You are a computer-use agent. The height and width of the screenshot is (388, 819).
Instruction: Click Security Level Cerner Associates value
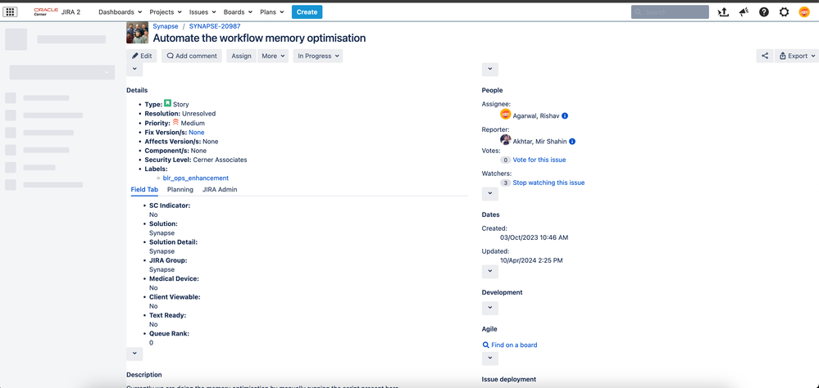coord(220,160)
